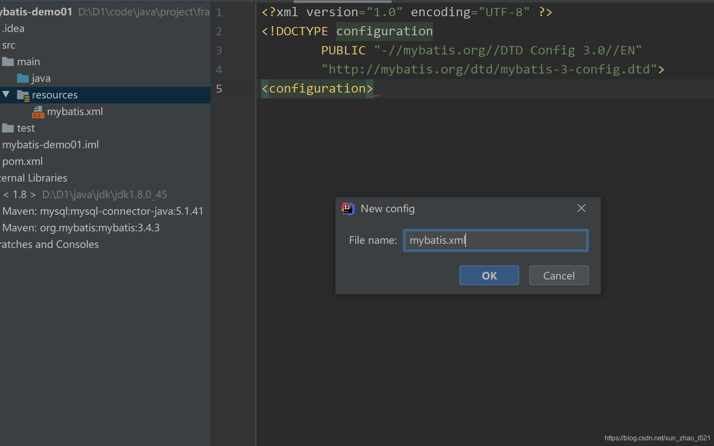Expand Maven: org.mybatis:mybatis:3.4.3 library
This screenshot has height=446, width=714.
coord(81,228)
